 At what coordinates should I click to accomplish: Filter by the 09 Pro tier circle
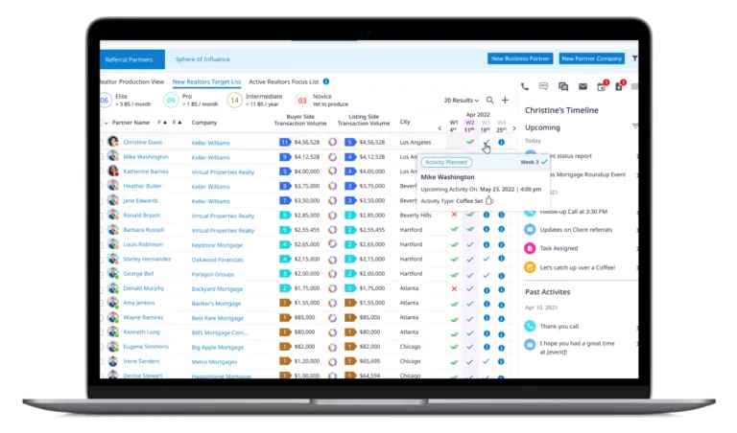pos(171,100)
